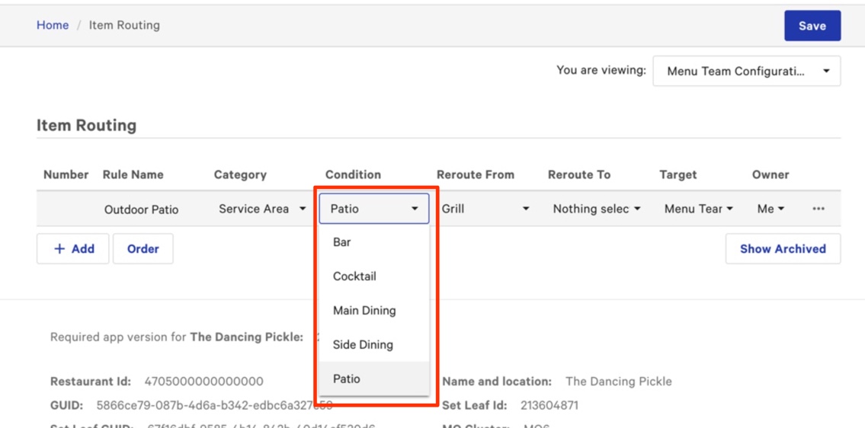Expand the Menu Team Configuration dropdown

pos(746,72)
